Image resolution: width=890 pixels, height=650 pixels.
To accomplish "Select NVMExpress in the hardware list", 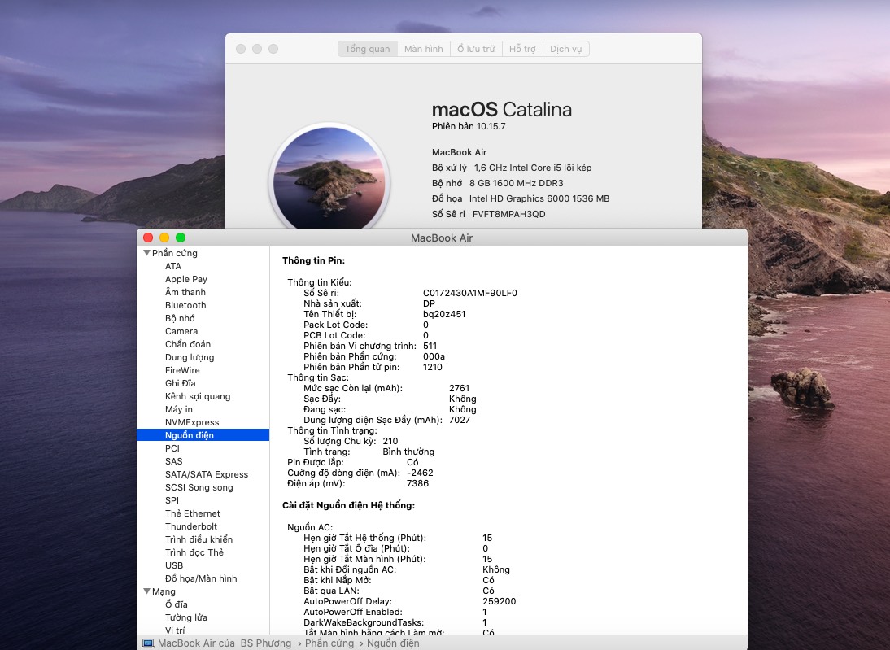I will 192,422.
